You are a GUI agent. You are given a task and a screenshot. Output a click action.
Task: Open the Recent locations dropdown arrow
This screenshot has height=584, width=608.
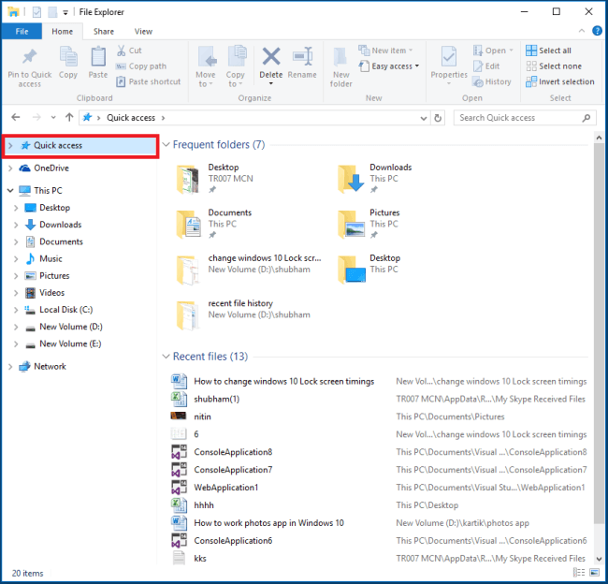53,117
